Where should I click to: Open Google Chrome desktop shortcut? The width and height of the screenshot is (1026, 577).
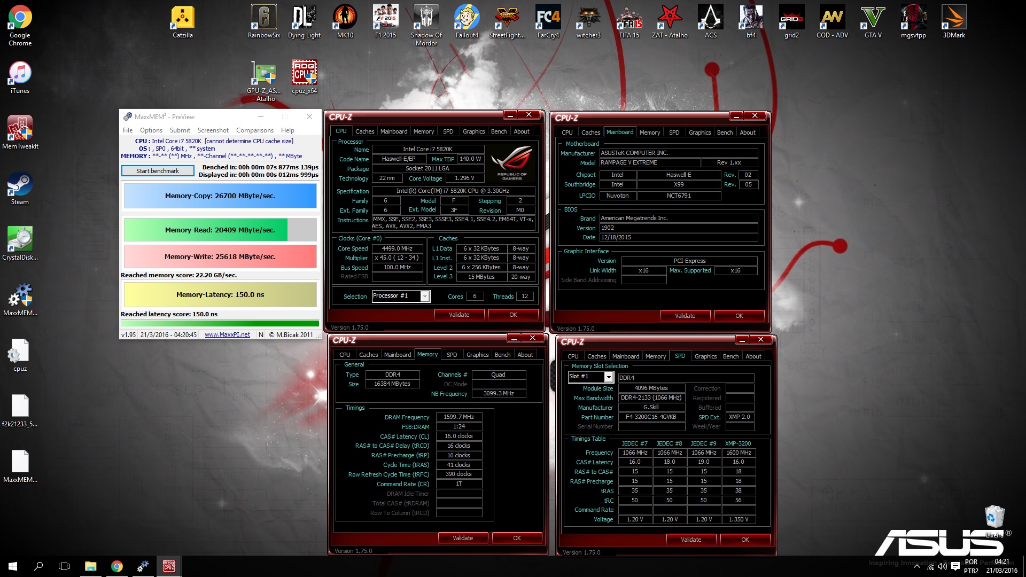pos(20,25)
